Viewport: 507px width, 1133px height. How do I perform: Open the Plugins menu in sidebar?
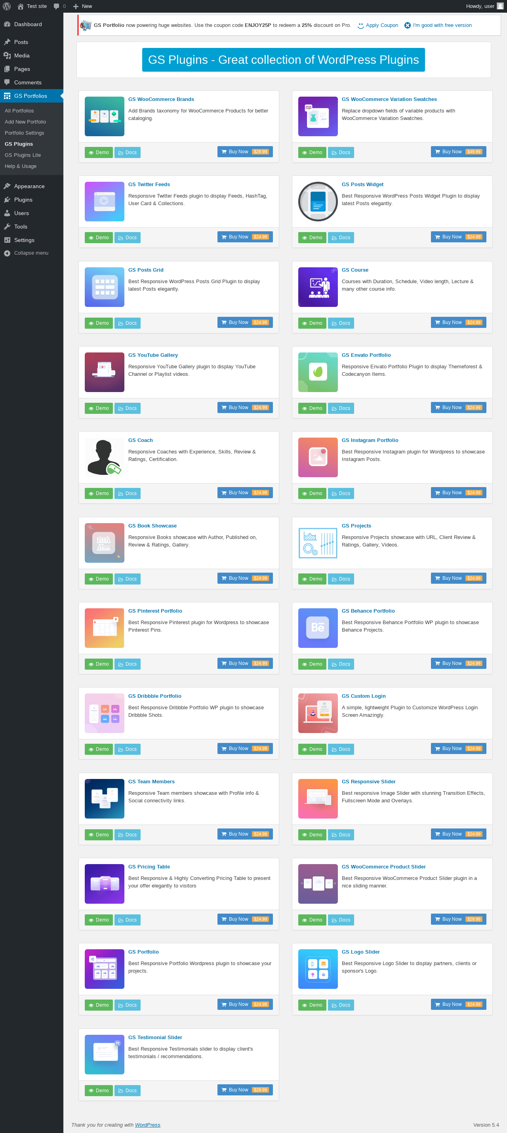(x=32, y=200)
